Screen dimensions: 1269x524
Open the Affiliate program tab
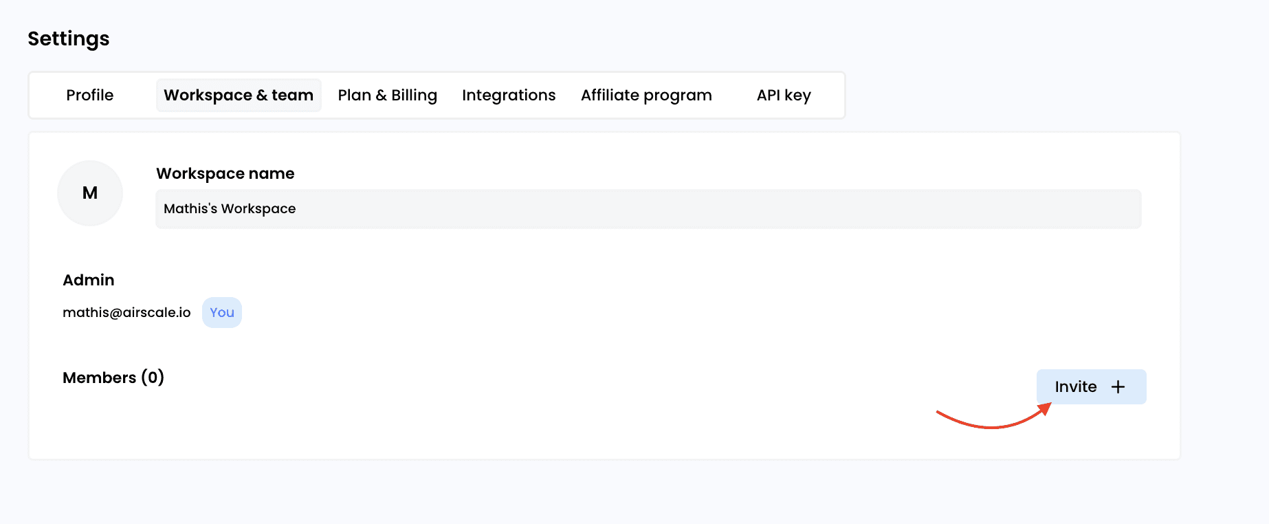[646, 95]
